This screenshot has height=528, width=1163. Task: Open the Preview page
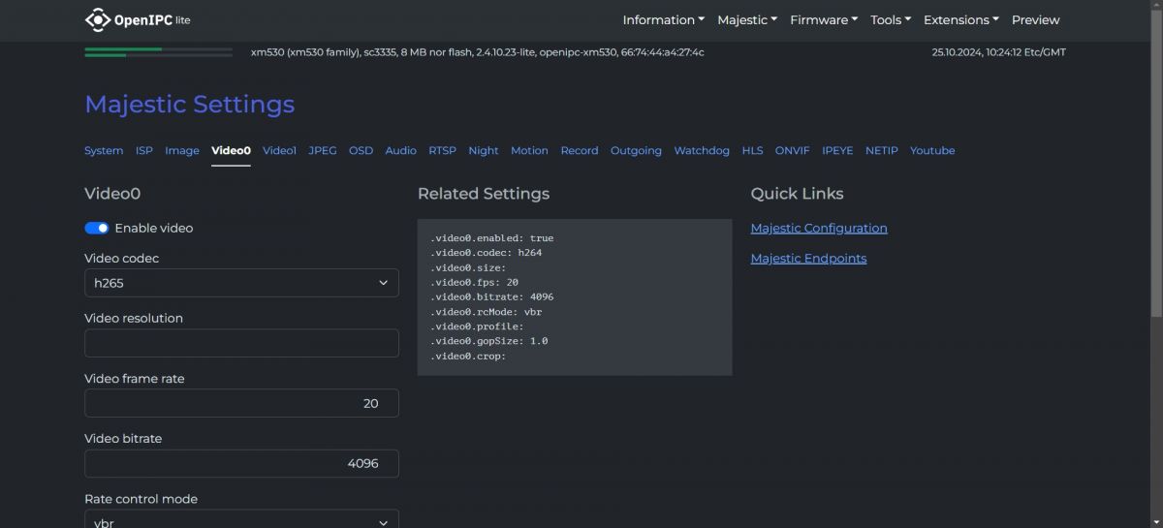[x=1035, y=19]
